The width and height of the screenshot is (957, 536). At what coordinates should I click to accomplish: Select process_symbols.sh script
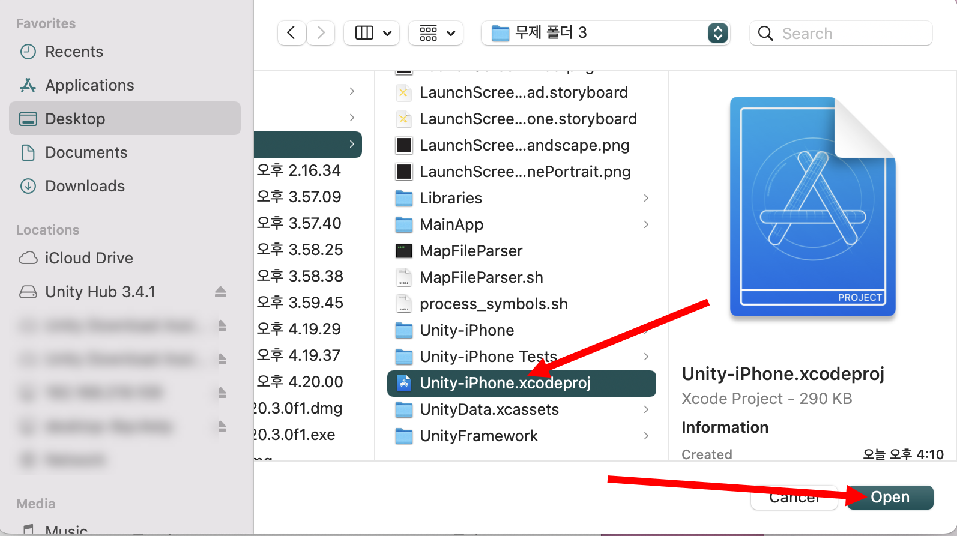coord(522,304)
